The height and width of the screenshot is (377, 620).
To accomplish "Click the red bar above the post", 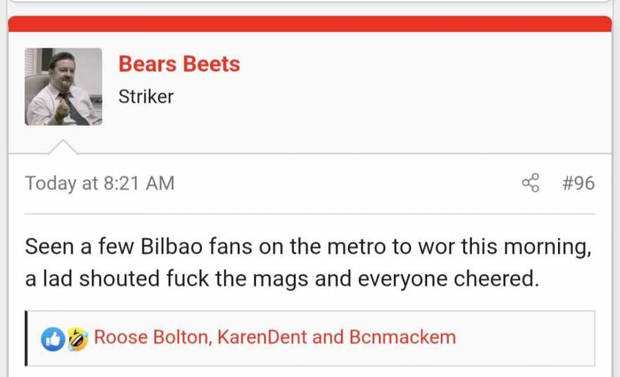I will [310, 24].
